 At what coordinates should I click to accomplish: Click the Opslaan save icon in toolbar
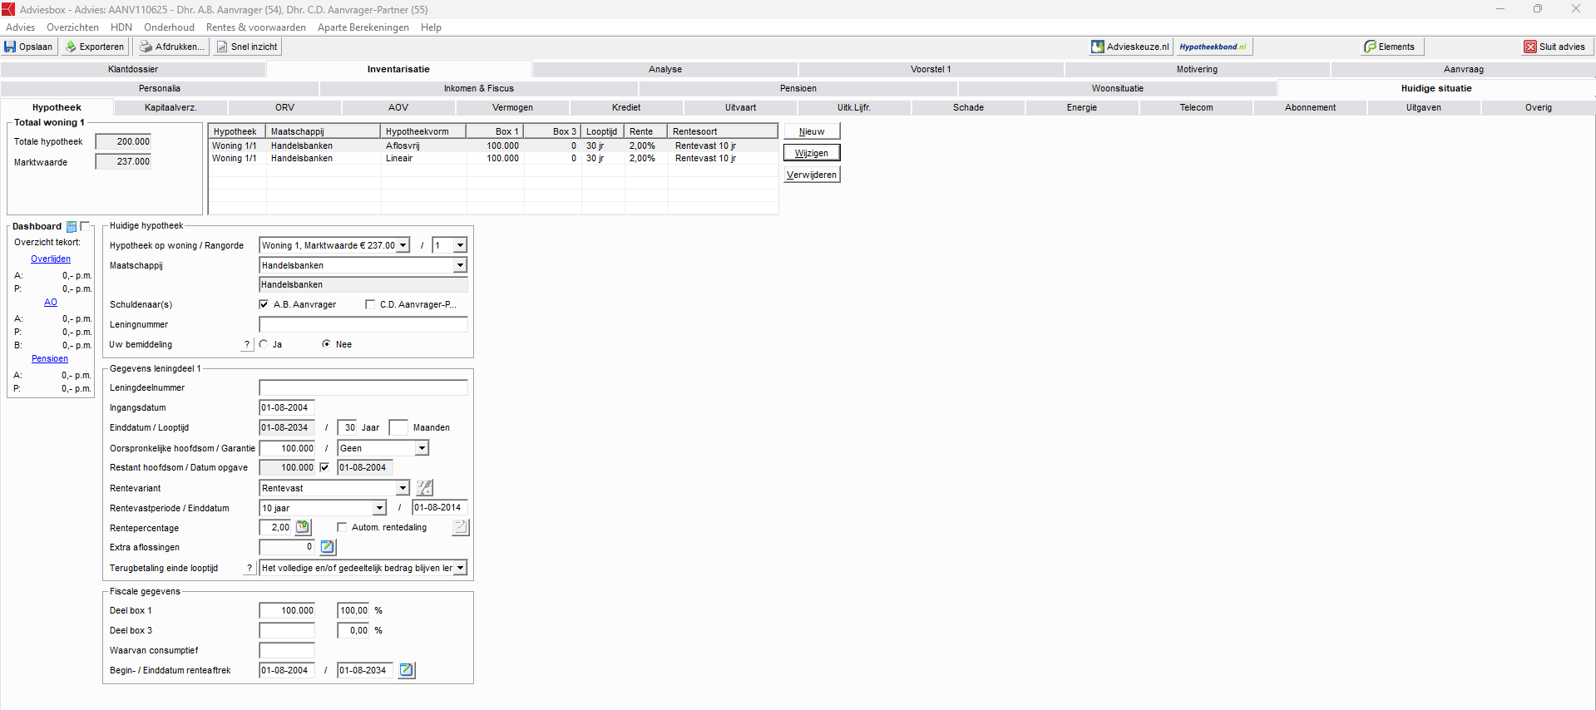[x=11, y=47]
